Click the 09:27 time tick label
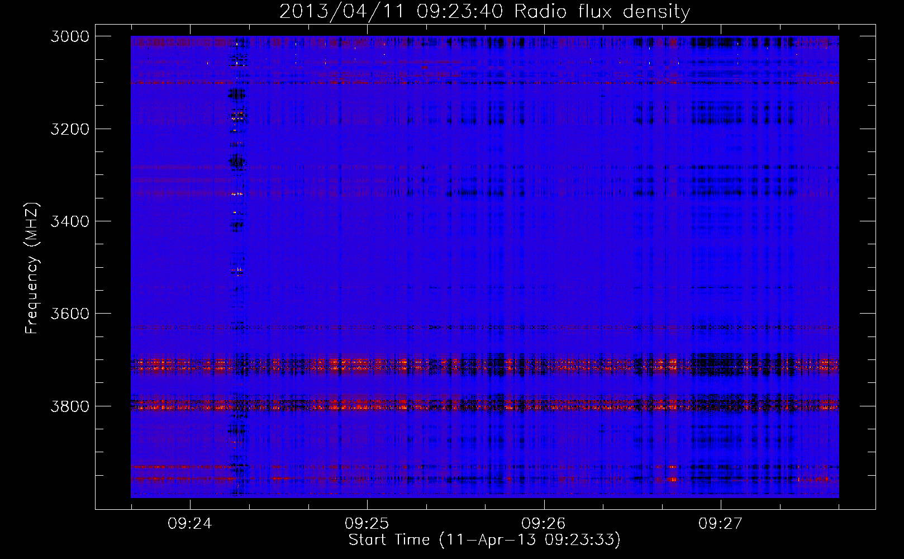The image size is (904, 559). [x=721, y=523]
